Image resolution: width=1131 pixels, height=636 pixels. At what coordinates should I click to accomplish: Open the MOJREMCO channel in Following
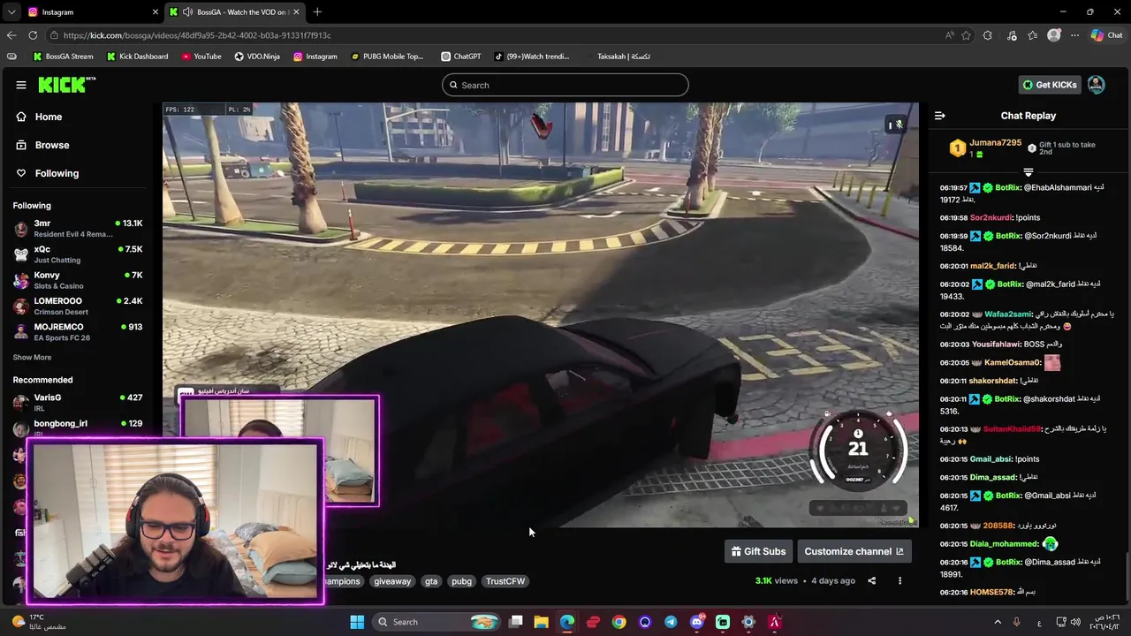point(78,331)
